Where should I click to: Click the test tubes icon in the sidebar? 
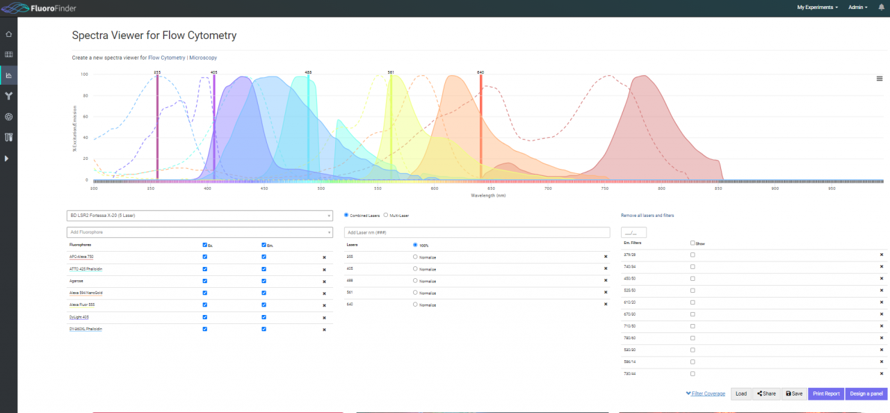pos(8,137)
